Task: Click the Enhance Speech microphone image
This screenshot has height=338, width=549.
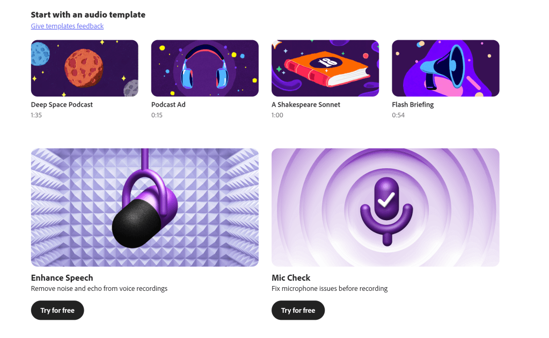Action: tap(144, 207)
